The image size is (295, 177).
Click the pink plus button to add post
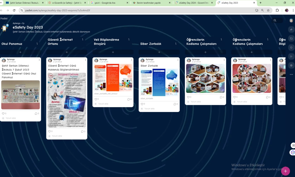click(285, 171)
